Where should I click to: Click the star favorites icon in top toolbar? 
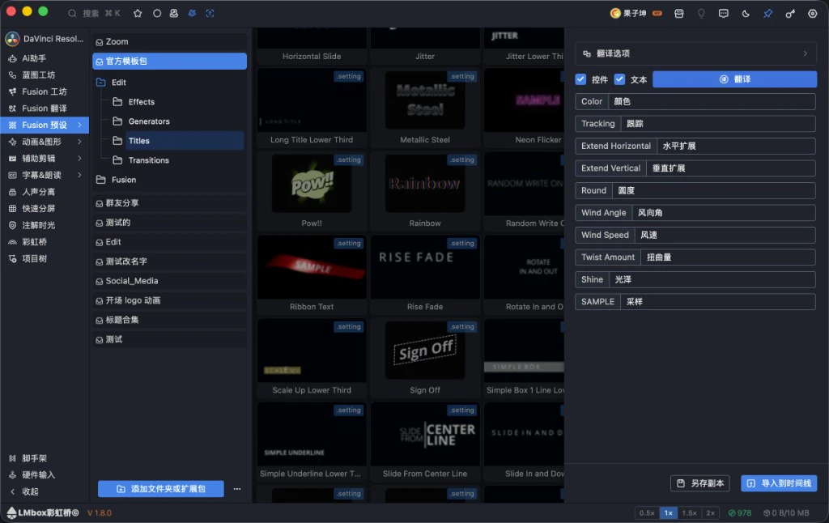point(138,13)
